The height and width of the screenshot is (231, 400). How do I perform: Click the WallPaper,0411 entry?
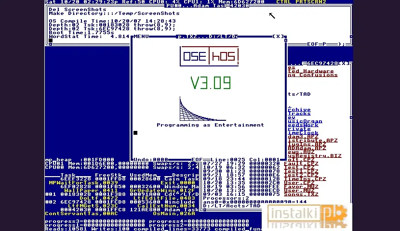[x=91, y=190]
